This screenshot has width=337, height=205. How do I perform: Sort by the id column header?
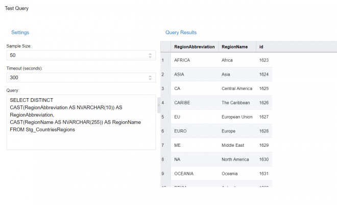(x=261, y=47)
